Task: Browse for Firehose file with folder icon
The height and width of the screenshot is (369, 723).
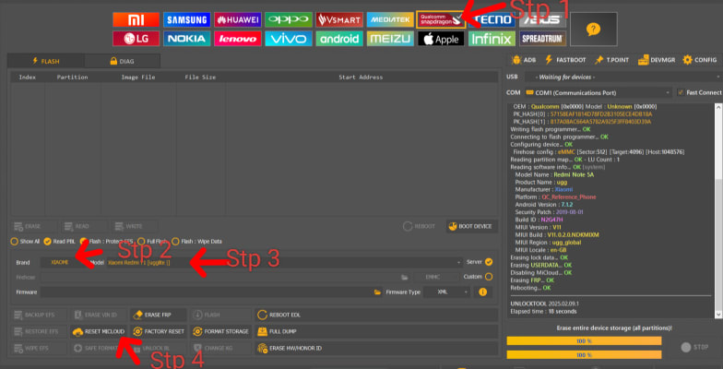Action: click(x=404, y=277)
